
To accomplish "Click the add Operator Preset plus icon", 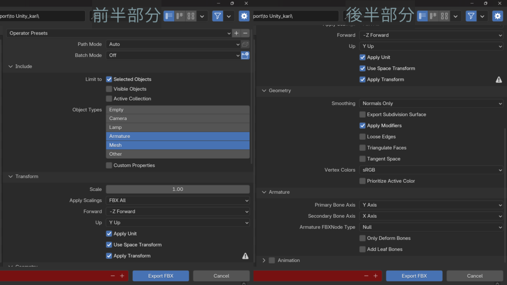I will [236, 33].
